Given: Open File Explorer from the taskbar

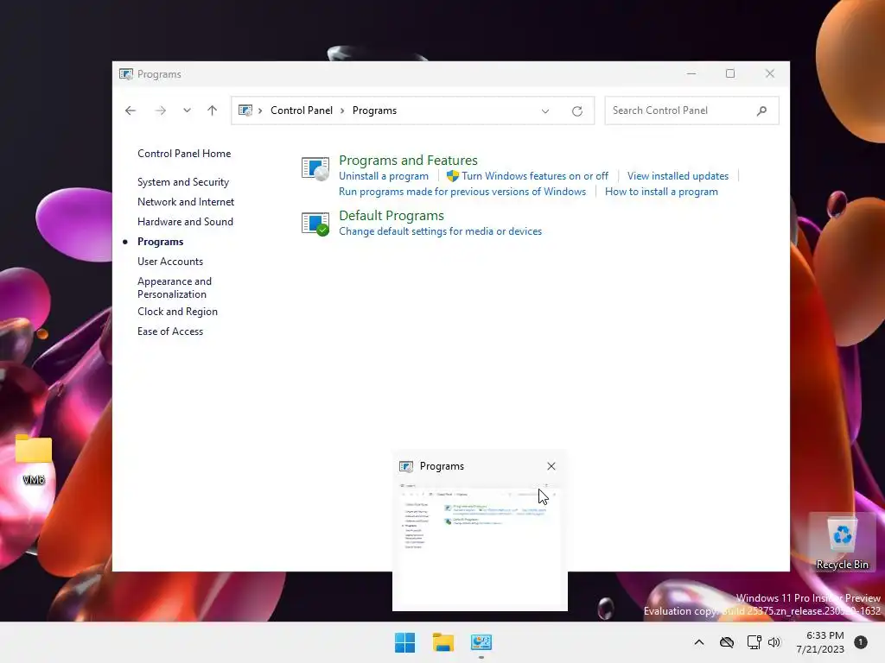Looking at the screenshot, I should point(443,642).
